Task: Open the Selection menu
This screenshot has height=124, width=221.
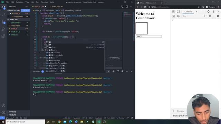Action: tap(20, 2)
